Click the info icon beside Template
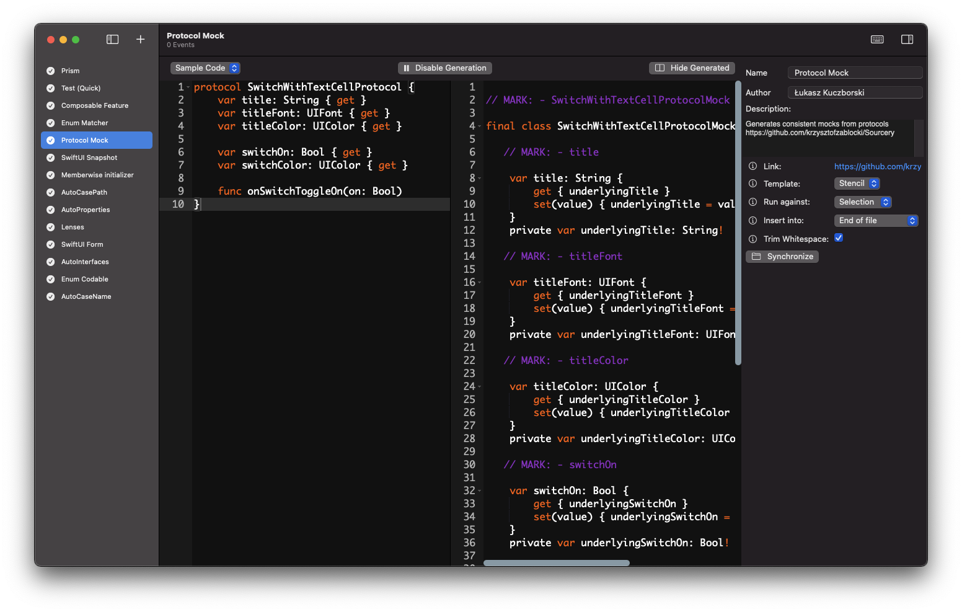 point(752,184)
